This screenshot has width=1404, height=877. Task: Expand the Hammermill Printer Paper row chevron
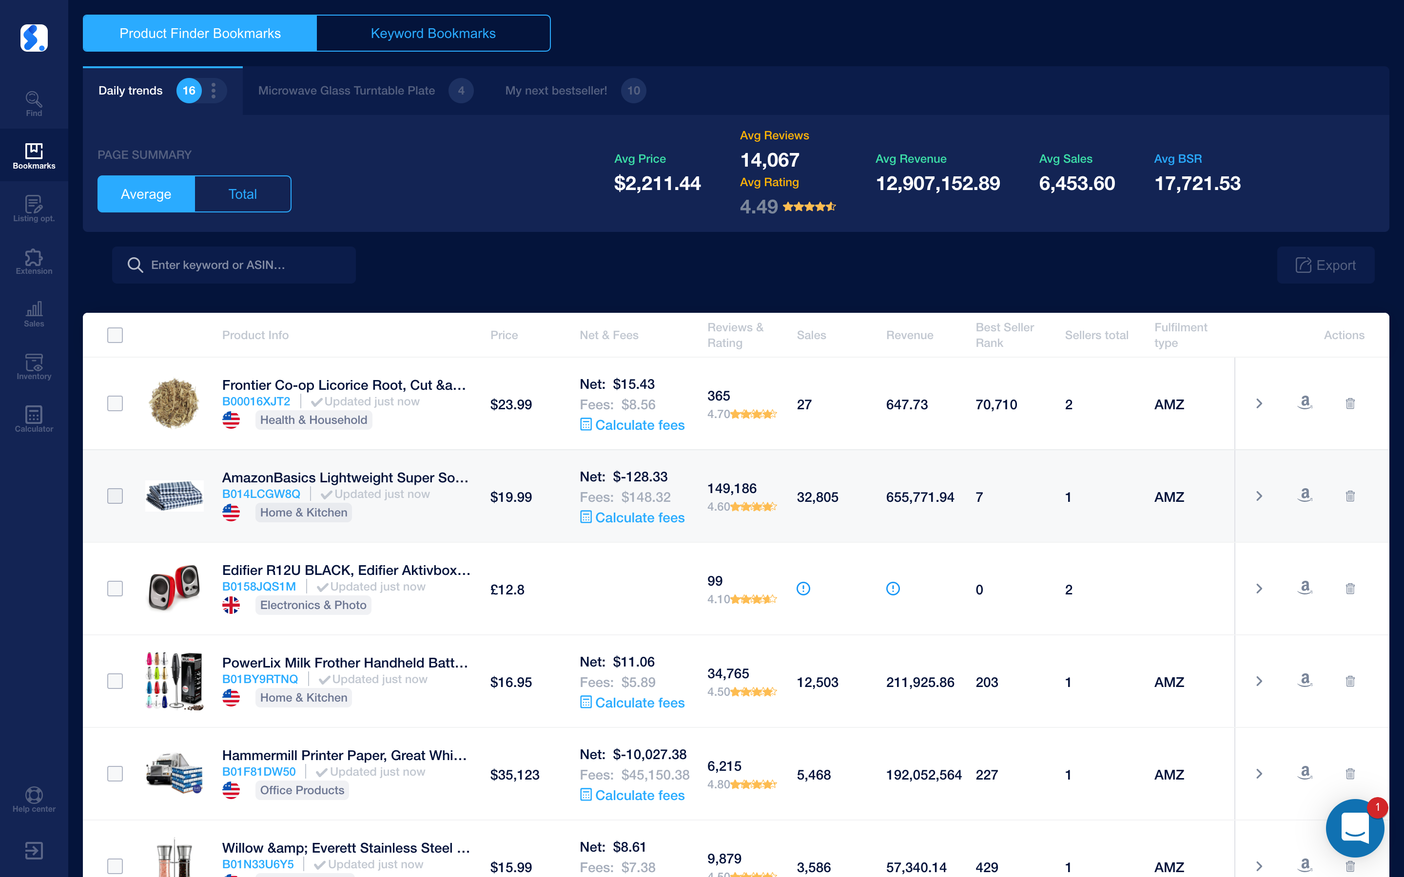pos(1259,774)
